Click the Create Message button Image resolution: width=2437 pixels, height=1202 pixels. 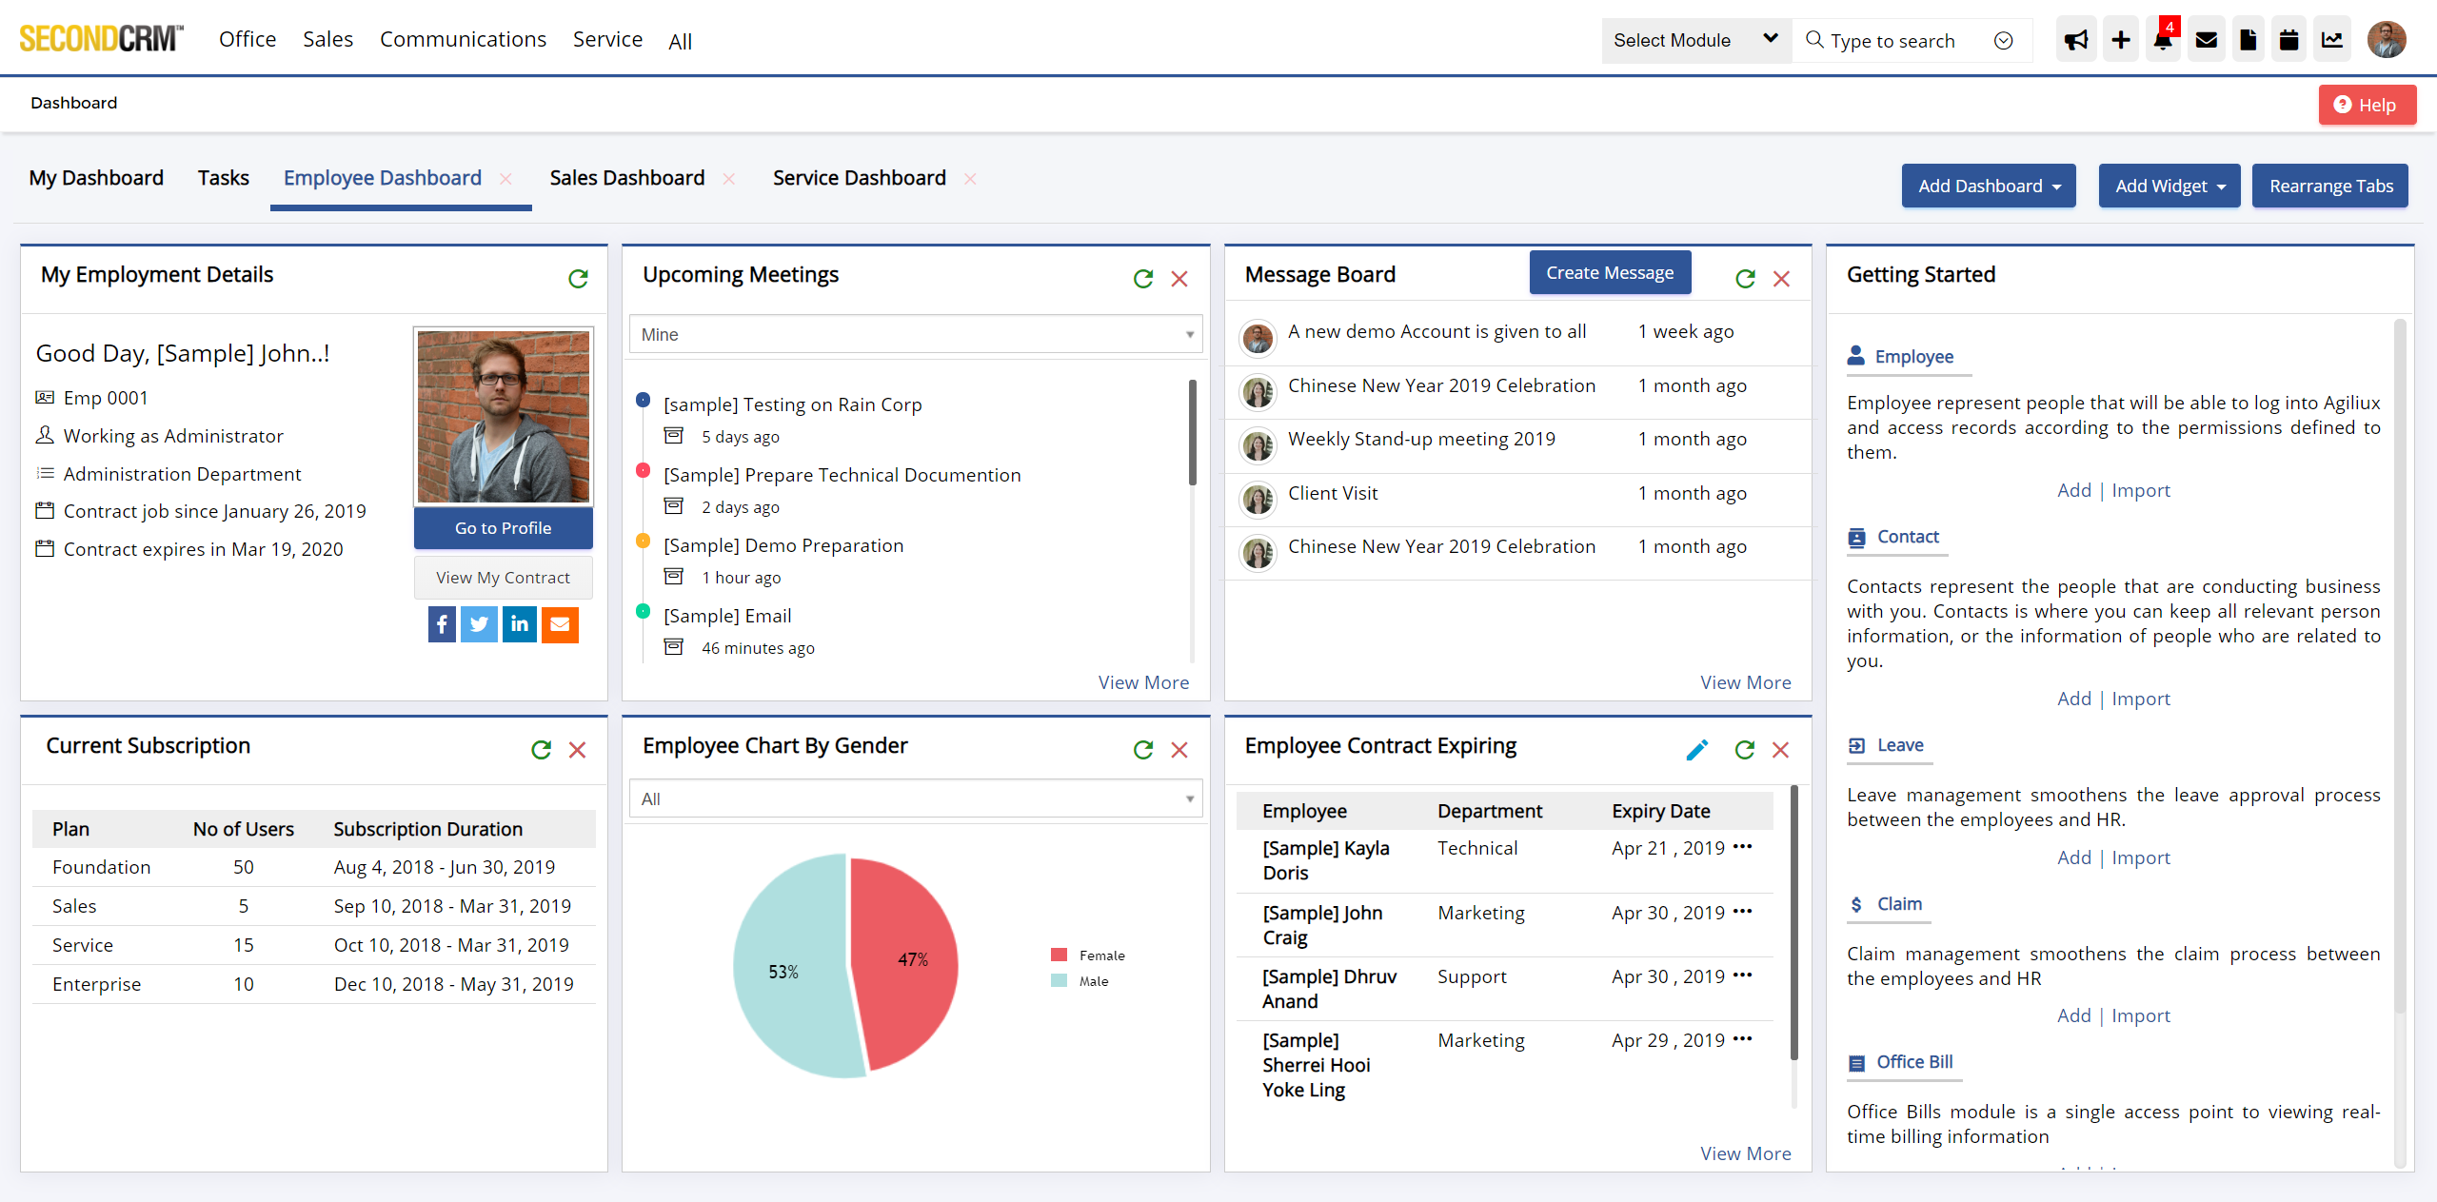point(1609,273)
